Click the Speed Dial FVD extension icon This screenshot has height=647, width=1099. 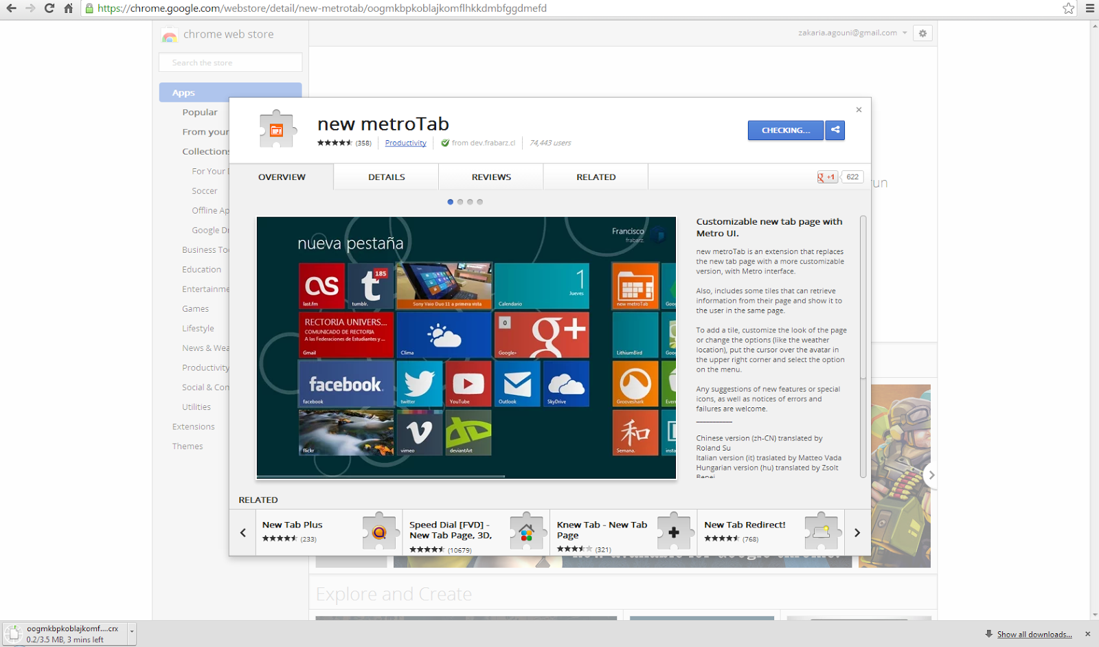527,531
